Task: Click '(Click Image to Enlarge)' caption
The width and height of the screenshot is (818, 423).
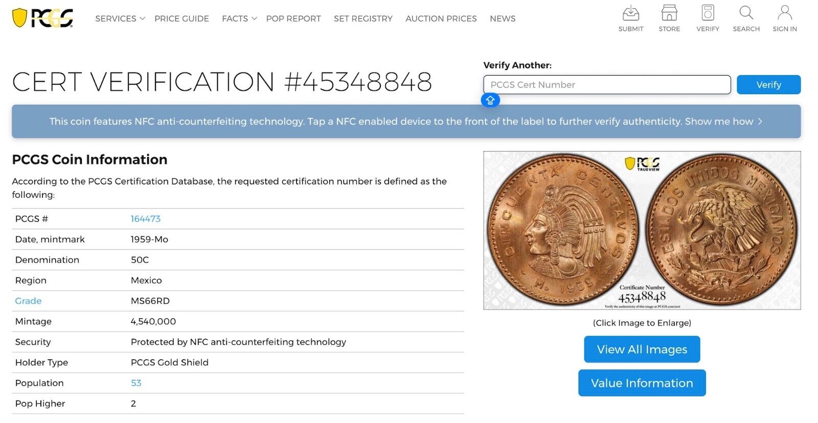Action: pos(642,323)
